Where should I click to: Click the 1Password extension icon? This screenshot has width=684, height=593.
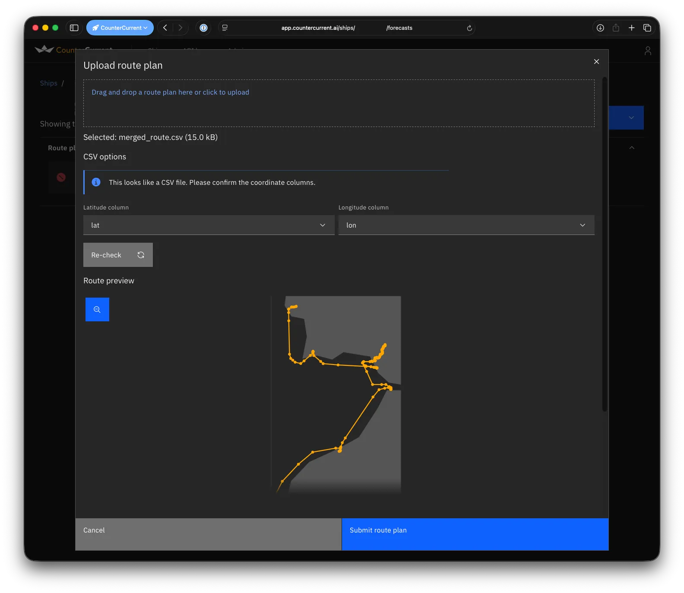point(204,28)
